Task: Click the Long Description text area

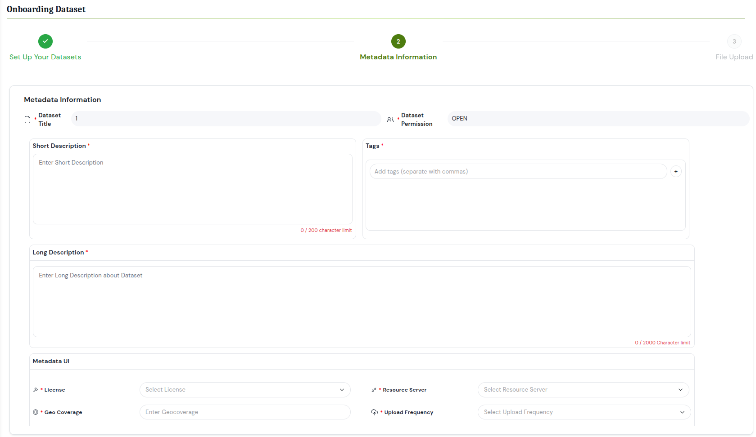Action: (x=361, y=302)
